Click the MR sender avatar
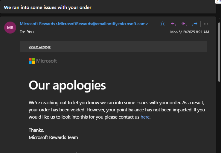This screenshot has width=221, height=153. [10, 28]
